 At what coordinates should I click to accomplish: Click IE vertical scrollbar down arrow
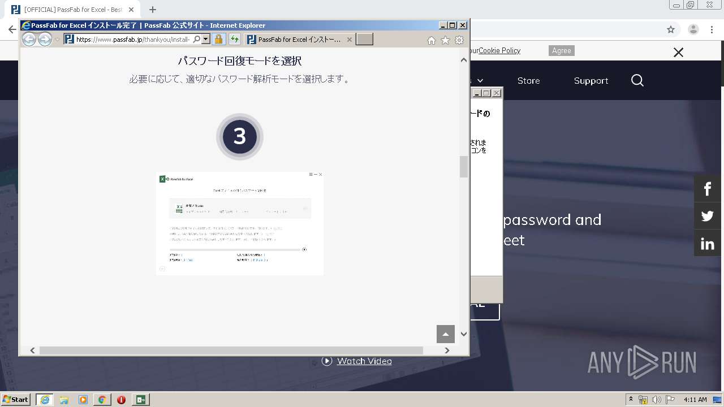click(464, 334)
